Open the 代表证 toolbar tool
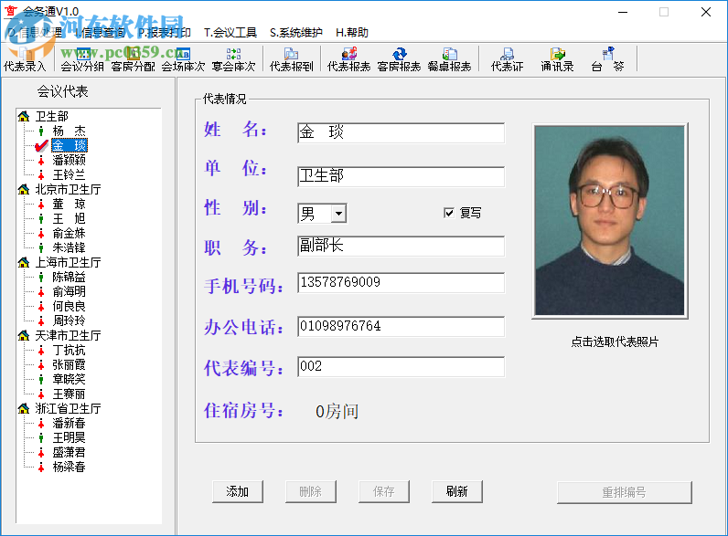This screenshot has width=728, height=536. [507, 59]
